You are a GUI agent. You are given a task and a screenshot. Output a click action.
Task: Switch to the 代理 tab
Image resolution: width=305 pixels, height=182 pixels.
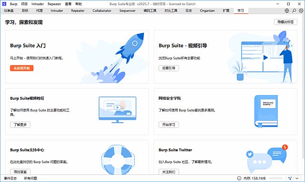coord(39,10)
